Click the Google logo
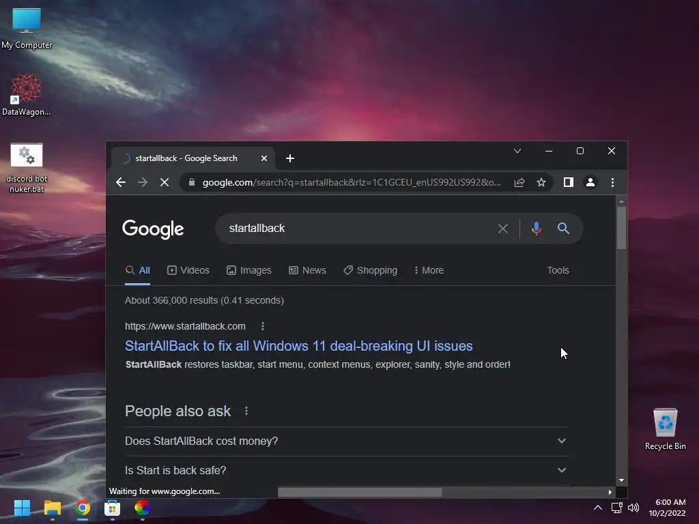 click(153, 229)
